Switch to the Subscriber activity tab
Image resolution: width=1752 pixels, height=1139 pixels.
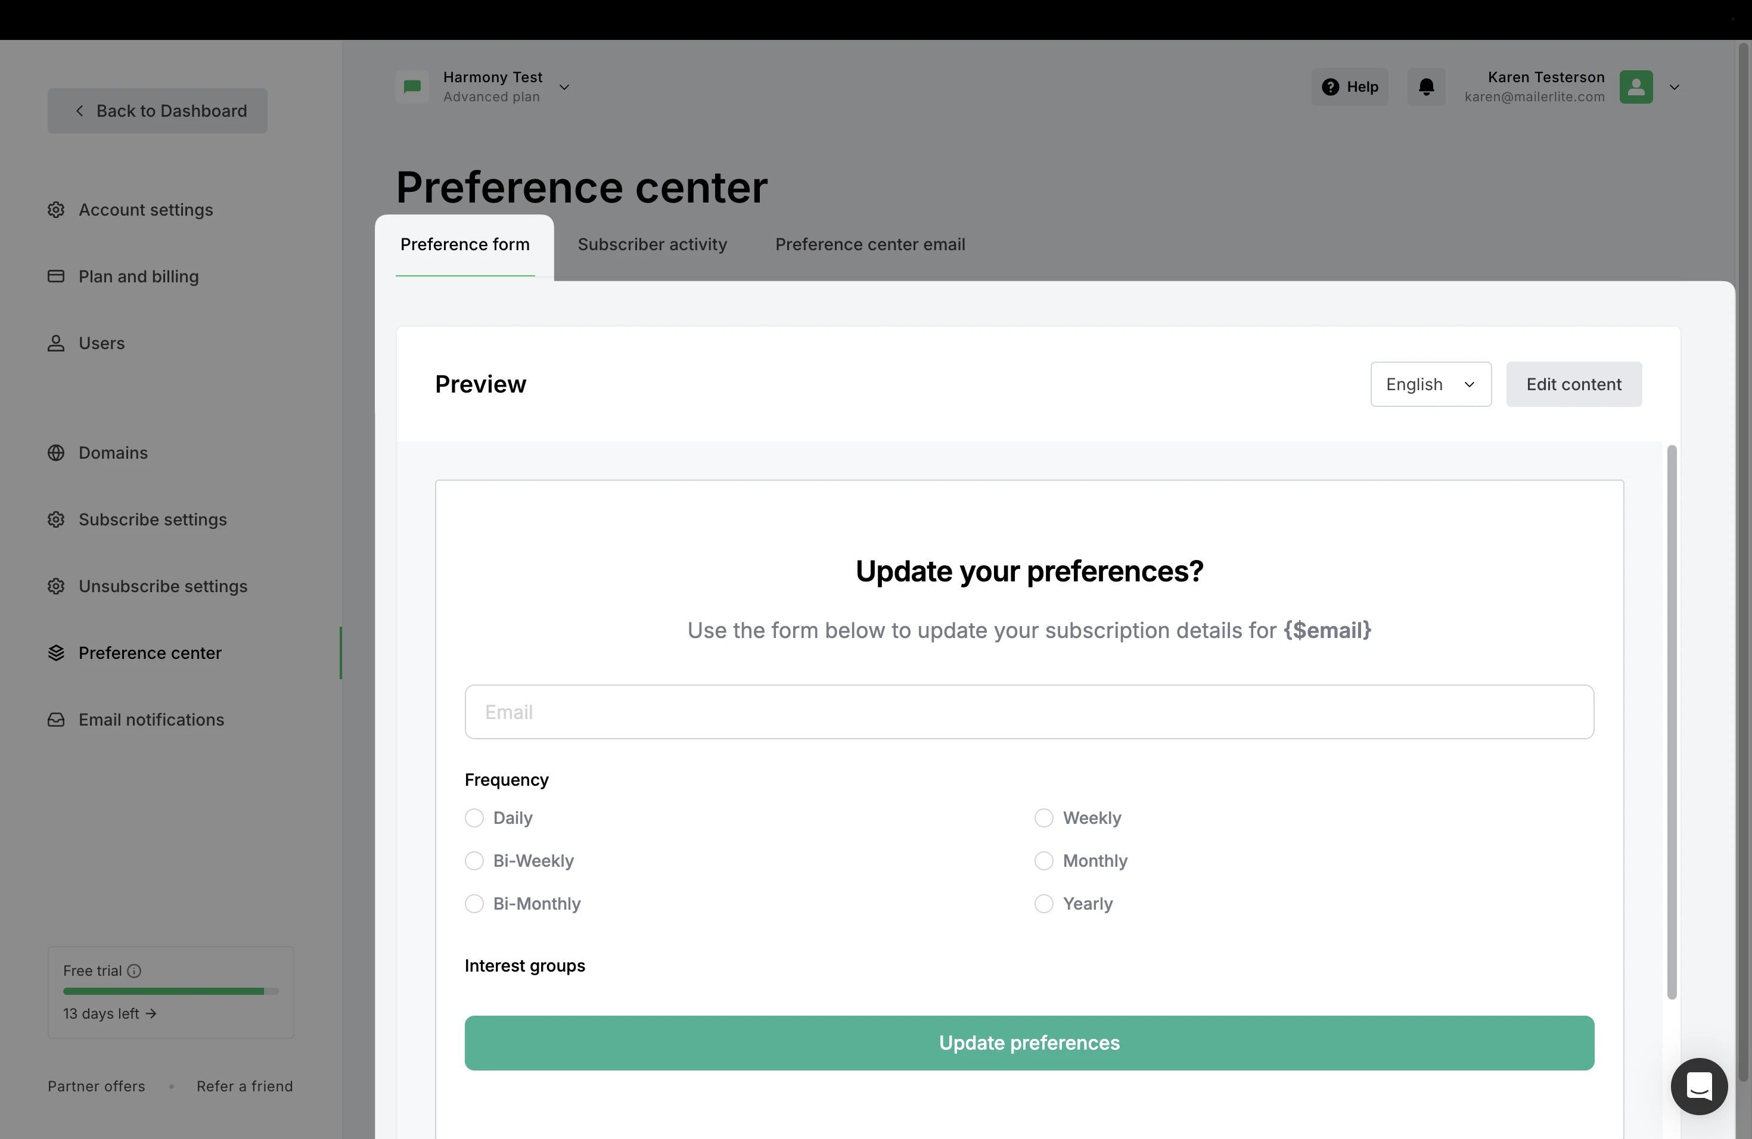651,244
